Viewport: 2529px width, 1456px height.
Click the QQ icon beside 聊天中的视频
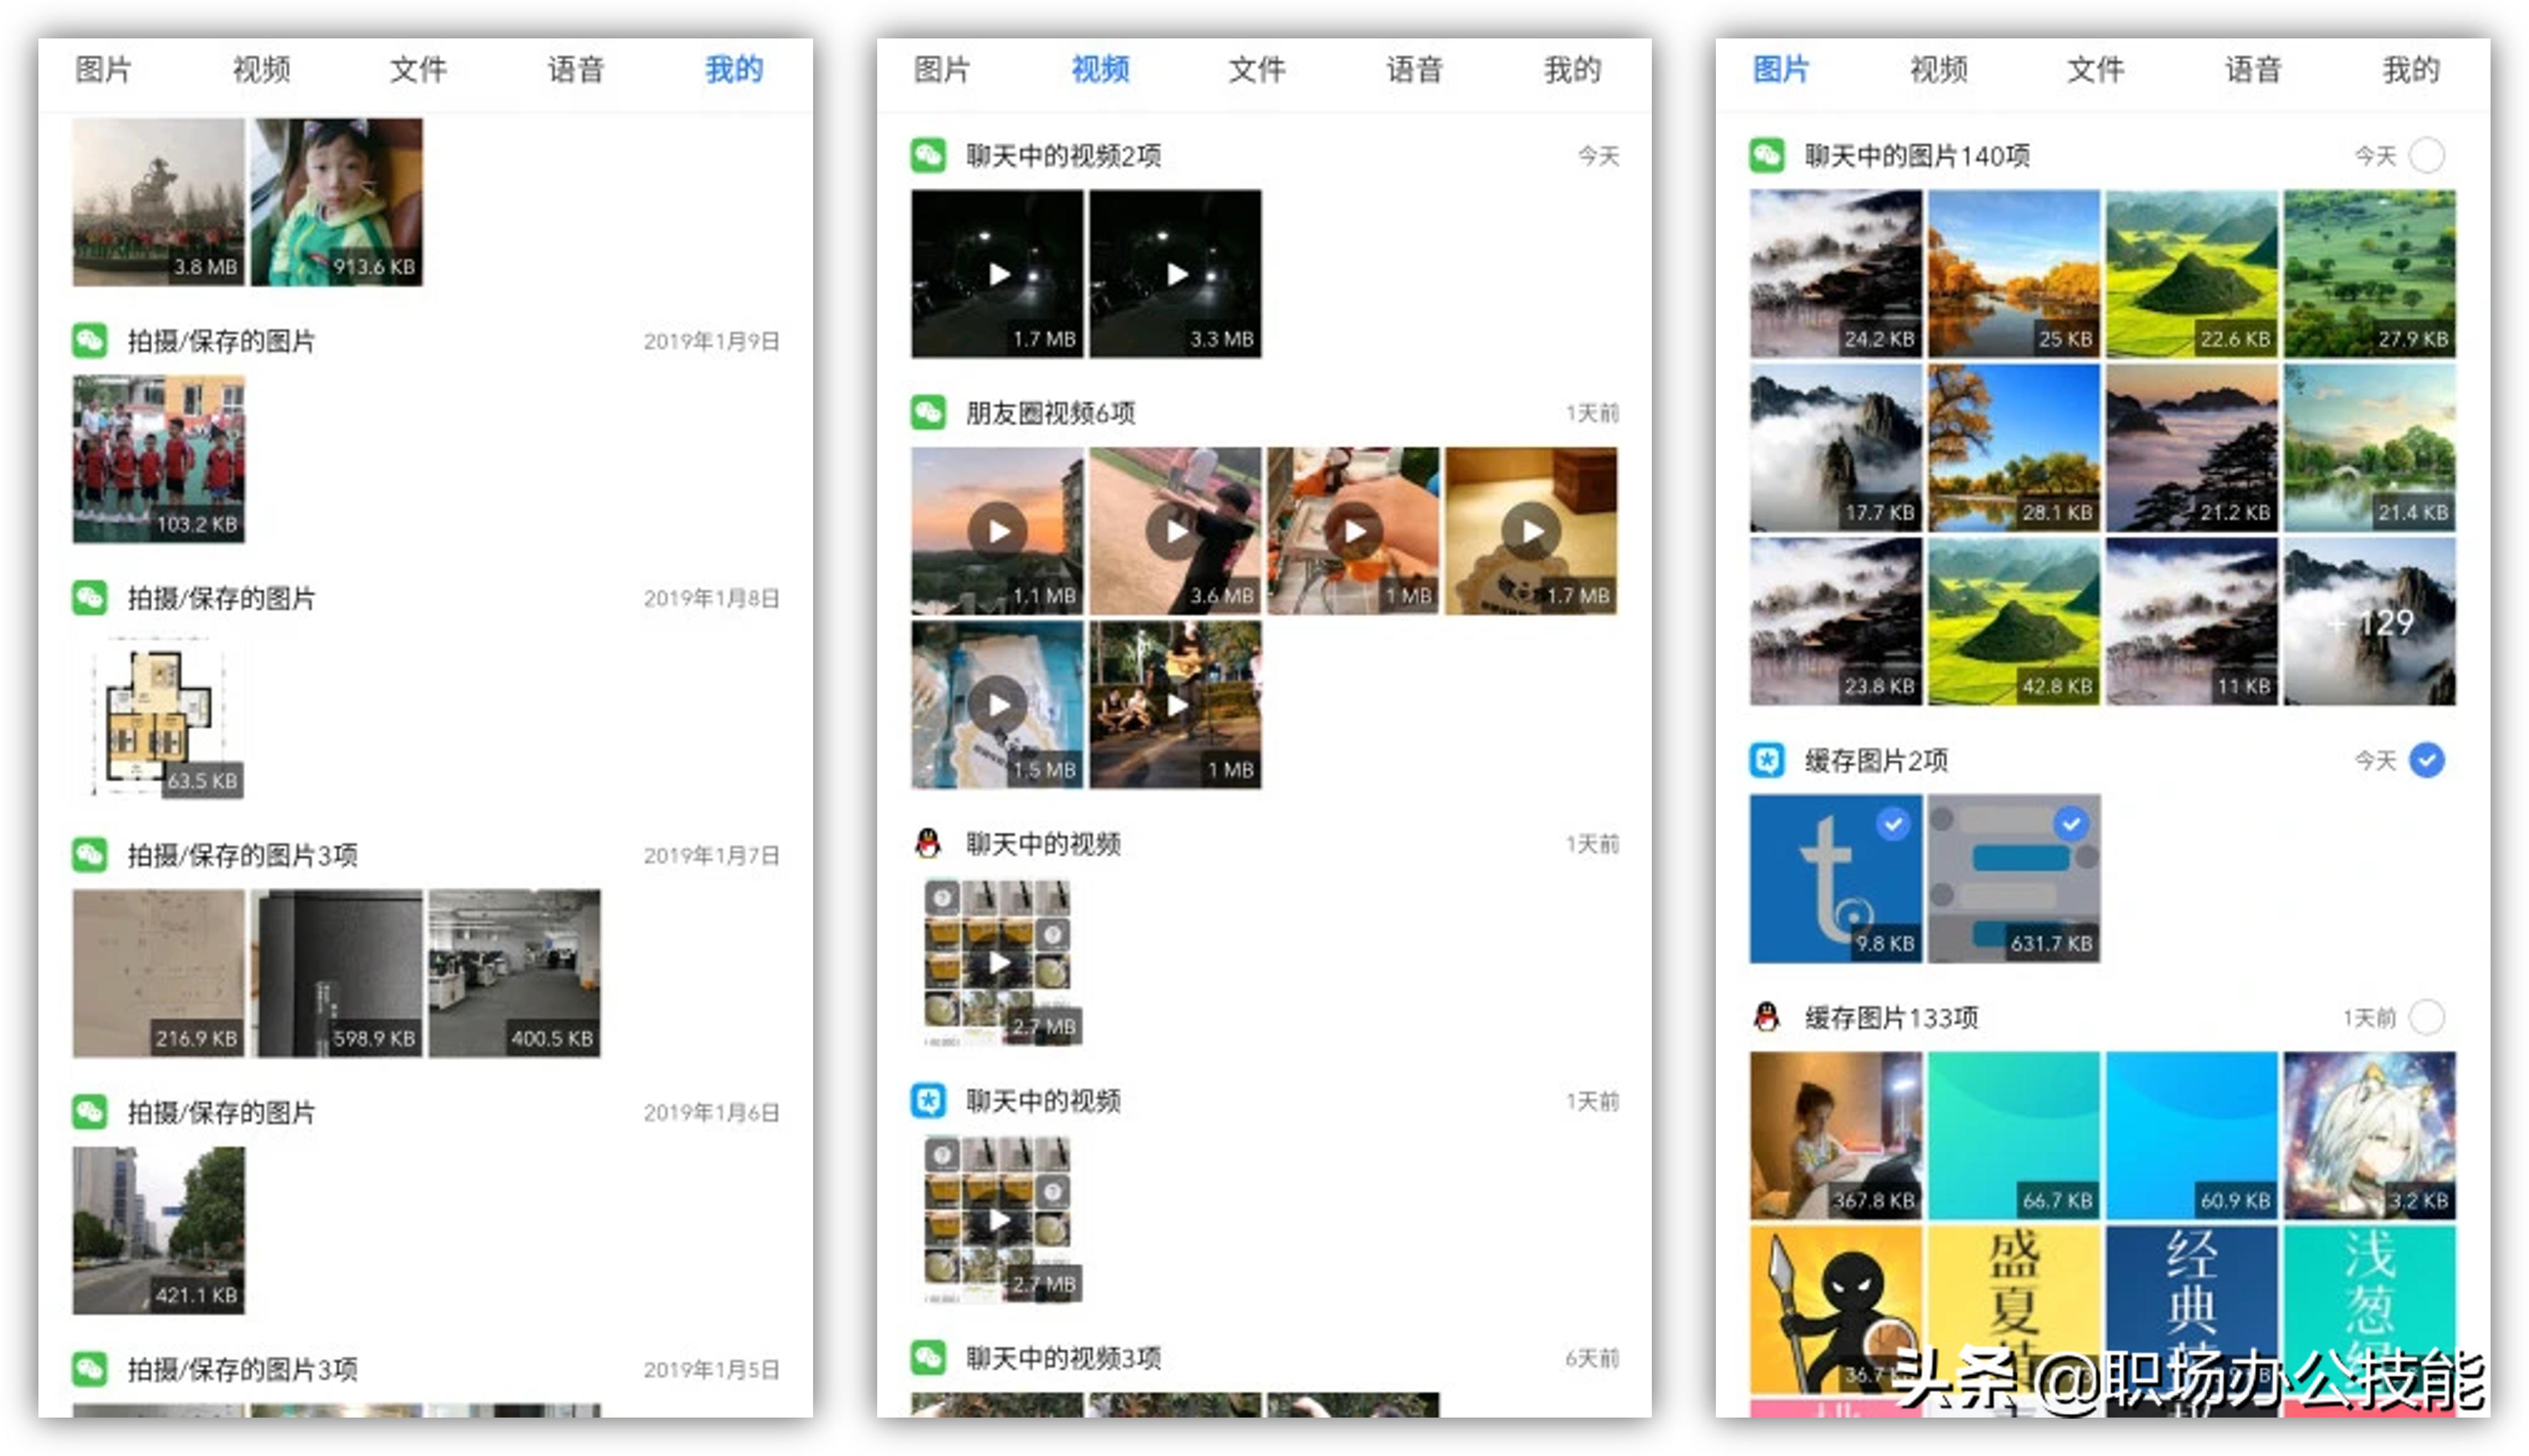tap(927, 843)
